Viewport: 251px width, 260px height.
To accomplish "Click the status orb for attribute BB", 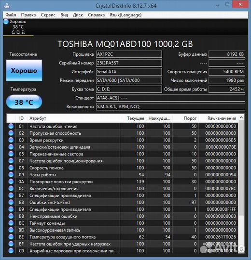I will 11,216.
